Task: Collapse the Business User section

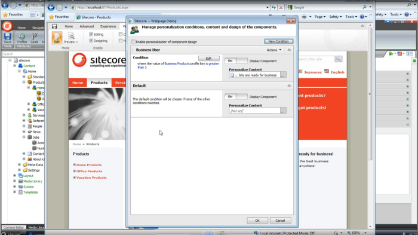Action: coord(289,50)
